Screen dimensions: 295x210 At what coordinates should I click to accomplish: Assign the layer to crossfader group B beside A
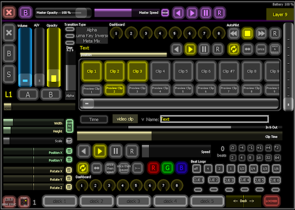click(51, 95)
